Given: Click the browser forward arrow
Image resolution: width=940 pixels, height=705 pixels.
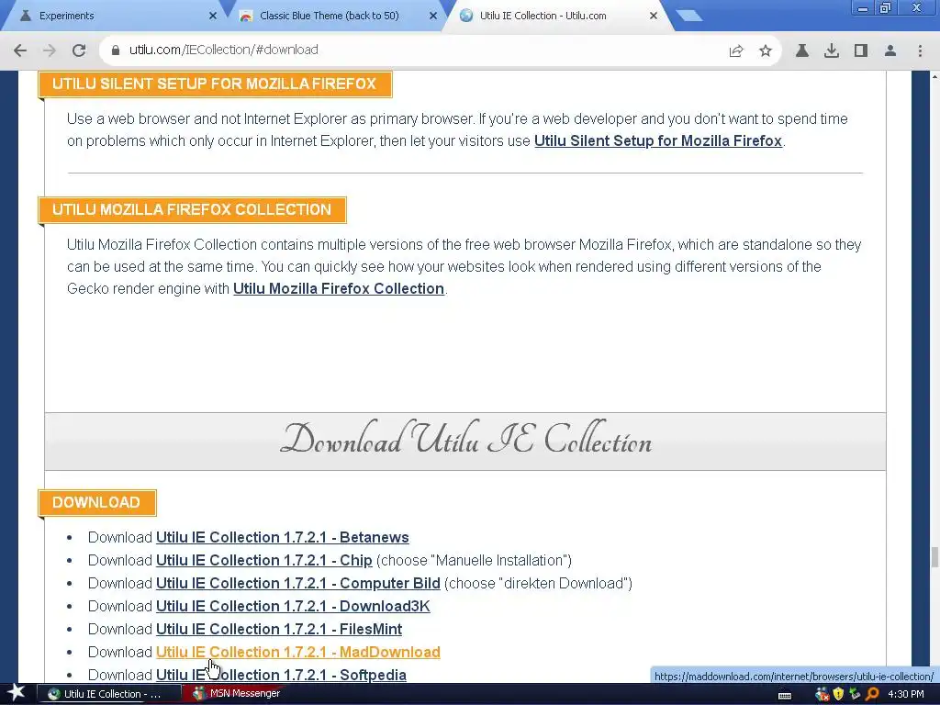Looking at the screenshot, I should [x=50, y=50].
